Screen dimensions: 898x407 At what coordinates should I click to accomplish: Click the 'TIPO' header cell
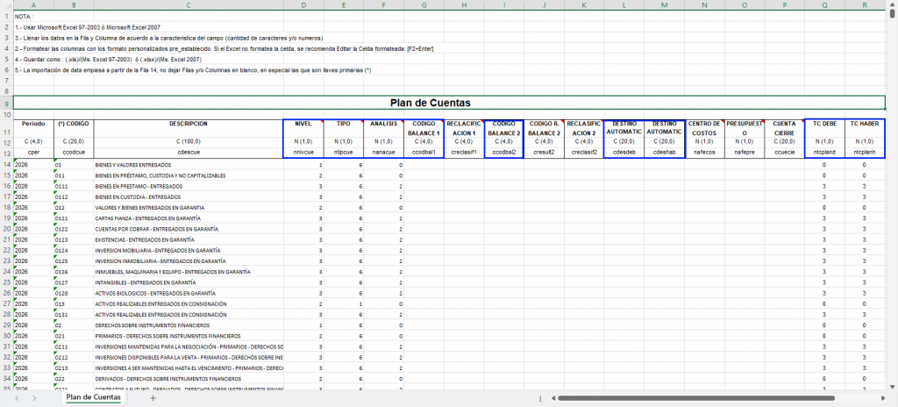344,128
